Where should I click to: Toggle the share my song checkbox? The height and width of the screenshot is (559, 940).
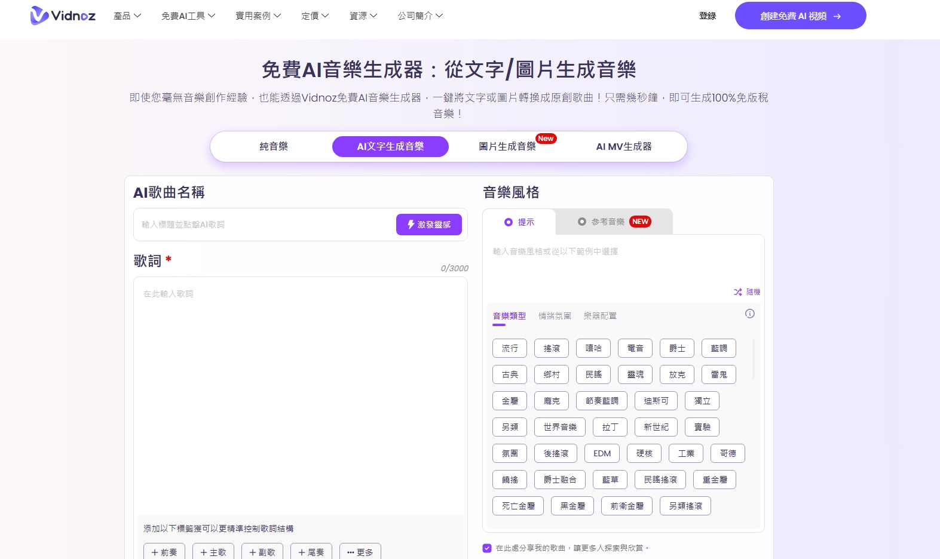pyautogui.click(x=487, y=548)
